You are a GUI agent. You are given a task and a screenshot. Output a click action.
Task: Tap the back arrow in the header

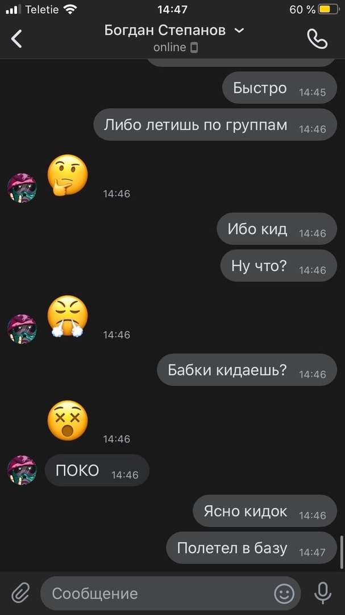[16, 39]
